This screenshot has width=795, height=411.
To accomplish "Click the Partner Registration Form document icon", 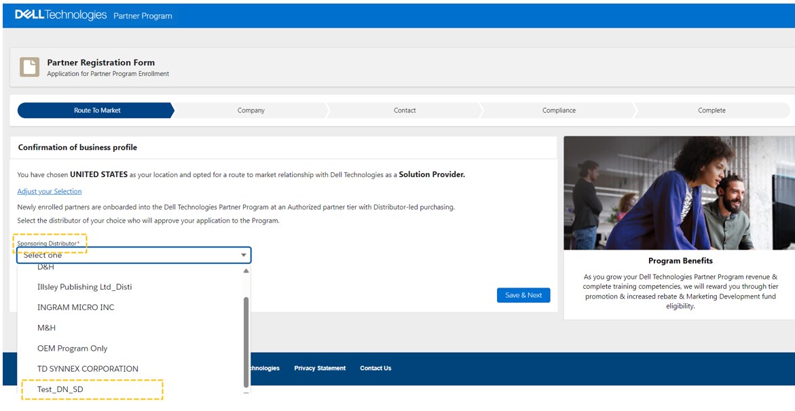I will (29, 67).
